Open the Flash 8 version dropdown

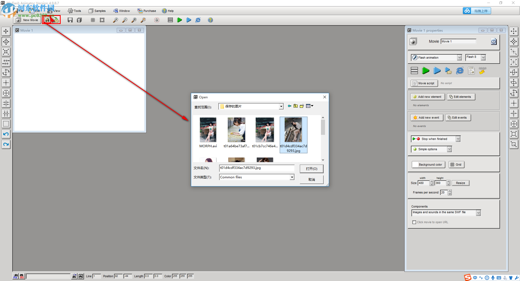click(484, 57)
